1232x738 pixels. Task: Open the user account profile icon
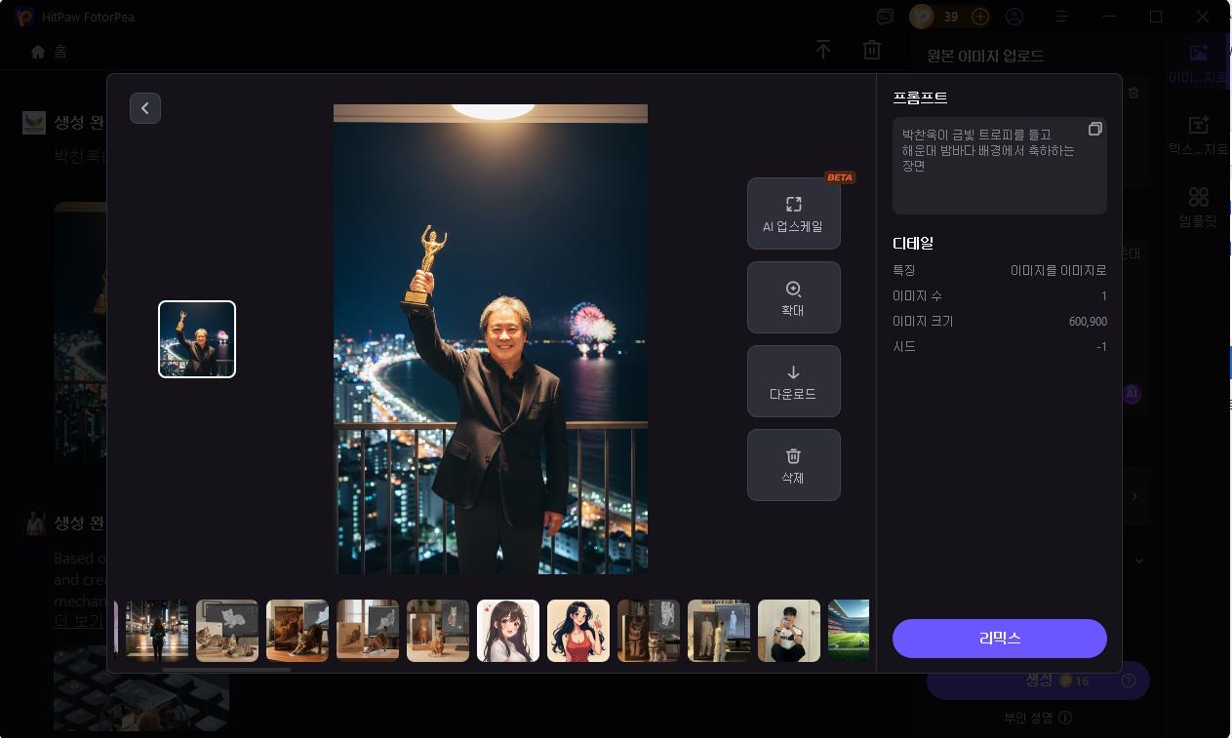(1014, 16)
